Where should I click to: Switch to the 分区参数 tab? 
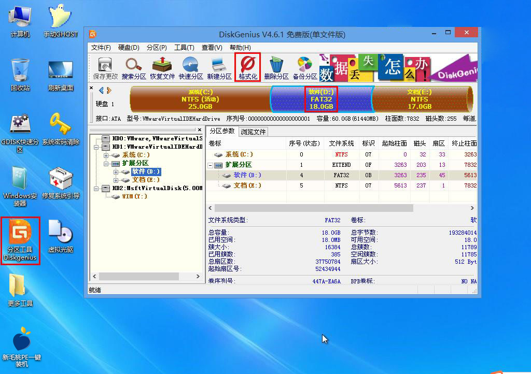pos(222,131)
